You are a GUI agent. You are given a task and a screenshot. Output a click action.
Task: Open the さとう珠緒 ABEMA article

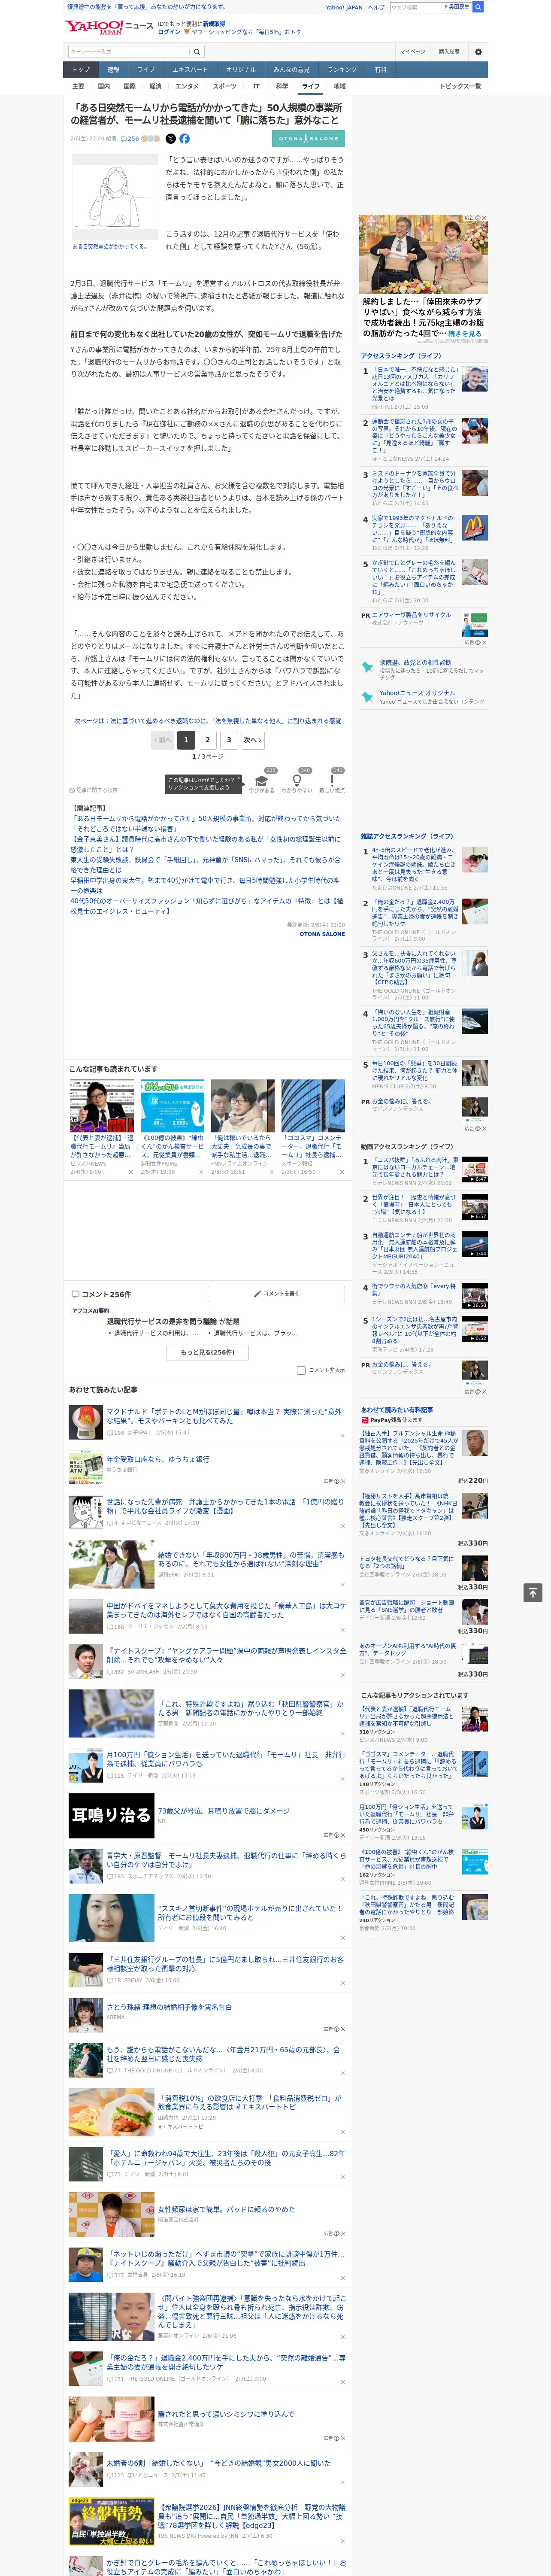(x=169, y=2007)
